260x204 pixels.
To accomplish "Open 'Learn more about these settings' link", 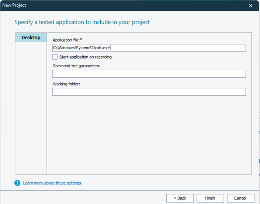I will click(52, 183).
